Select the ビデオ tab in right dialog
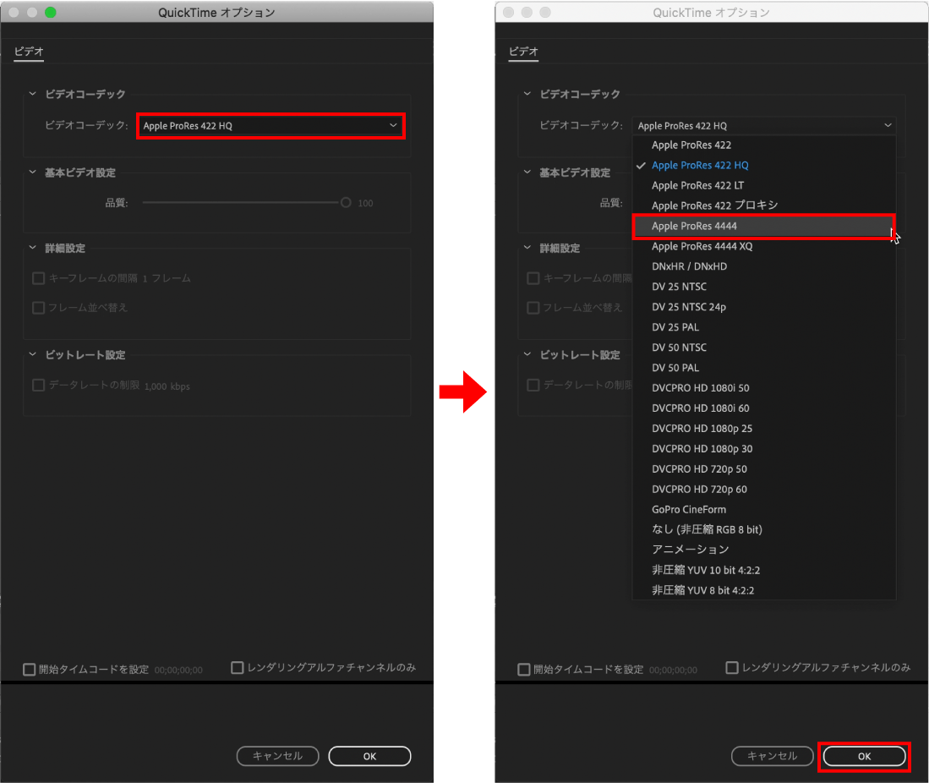929x783 pixels. 524,52
